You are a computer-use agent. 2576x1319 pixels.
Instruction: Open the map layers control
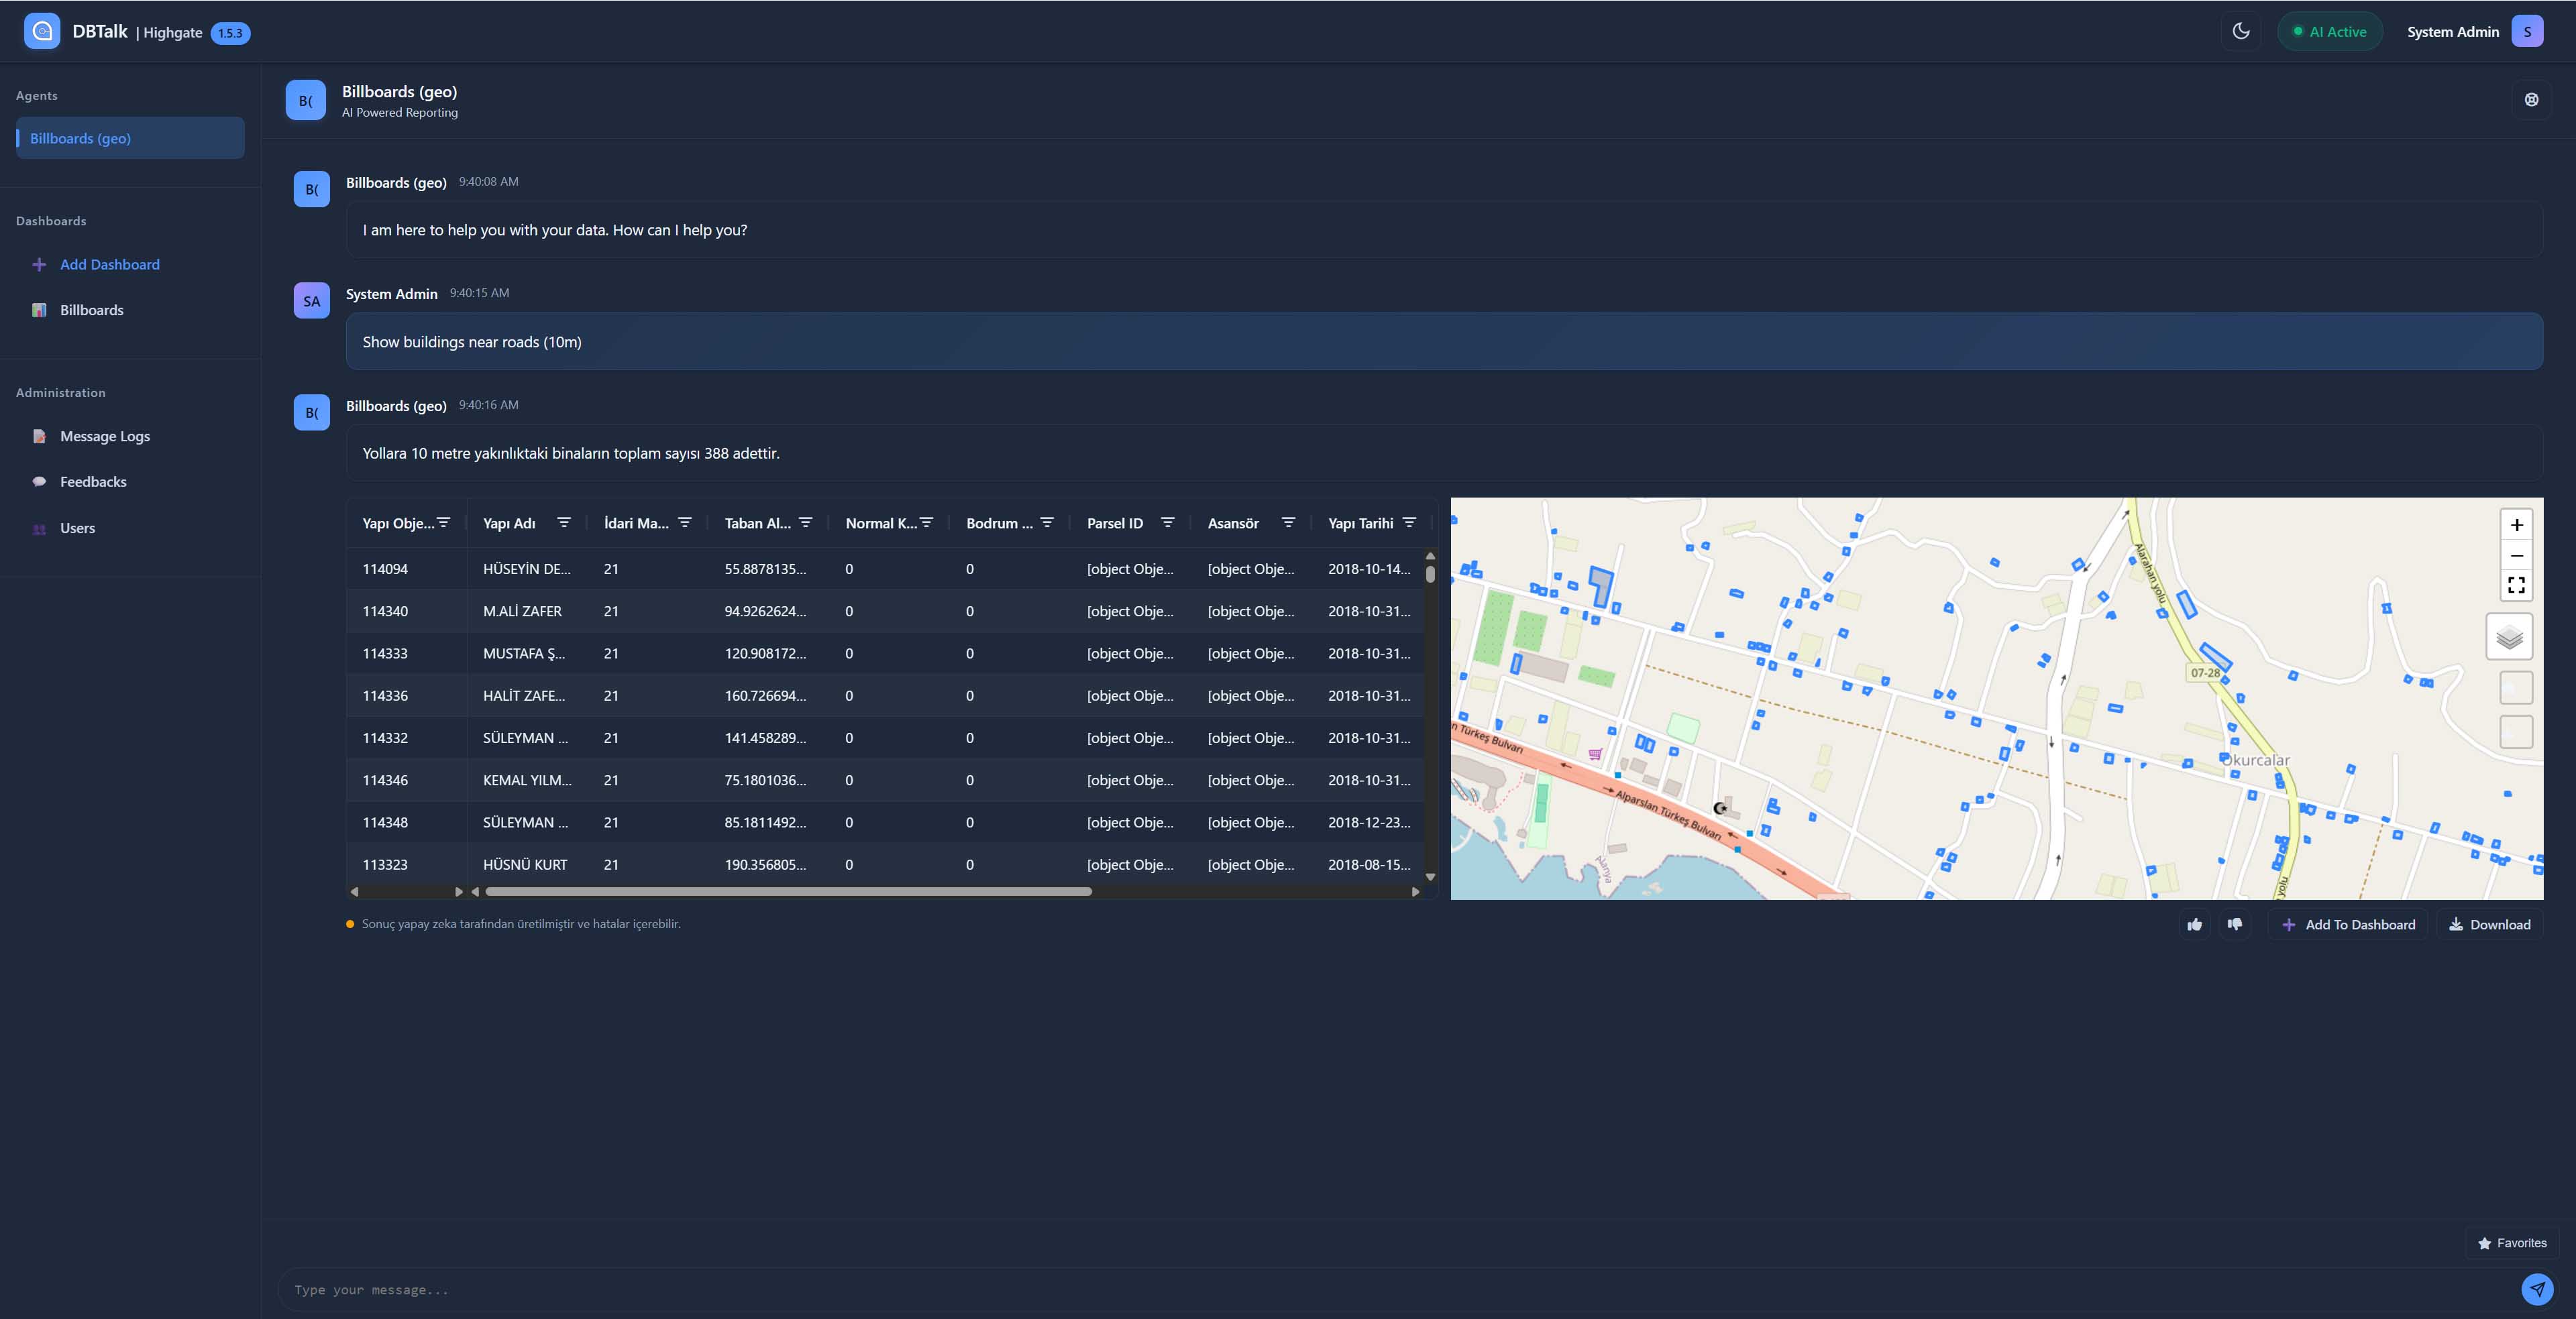(2509, 638)
